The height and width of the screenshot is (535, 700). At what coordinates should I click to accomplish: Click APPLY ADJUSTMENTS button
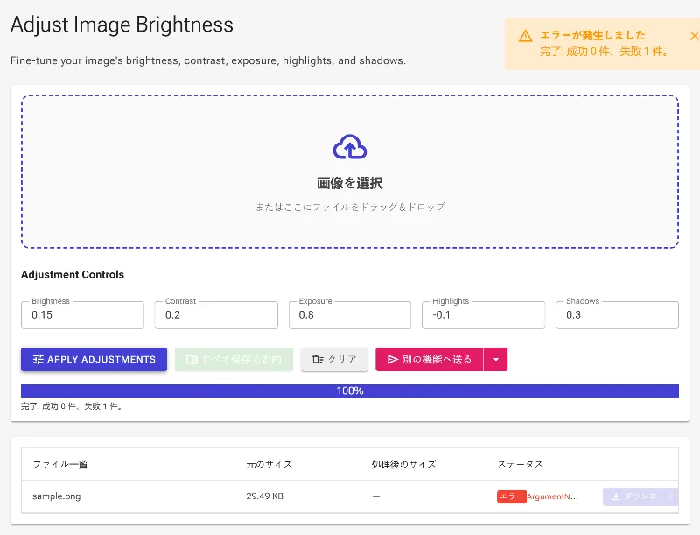coord(94,360)
